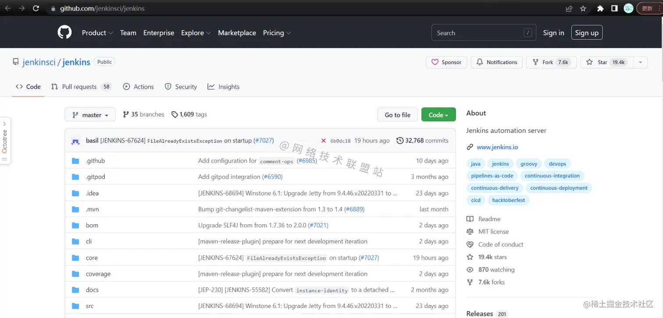663x318 pixels.
Task: Click the Go to file button
Action: (398, 115)
